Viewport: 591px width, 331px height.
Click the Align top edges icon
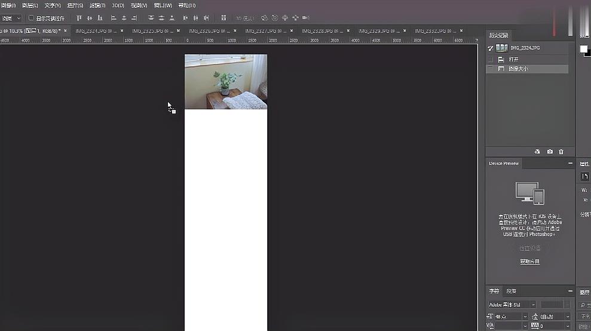(x=79, y=18)
